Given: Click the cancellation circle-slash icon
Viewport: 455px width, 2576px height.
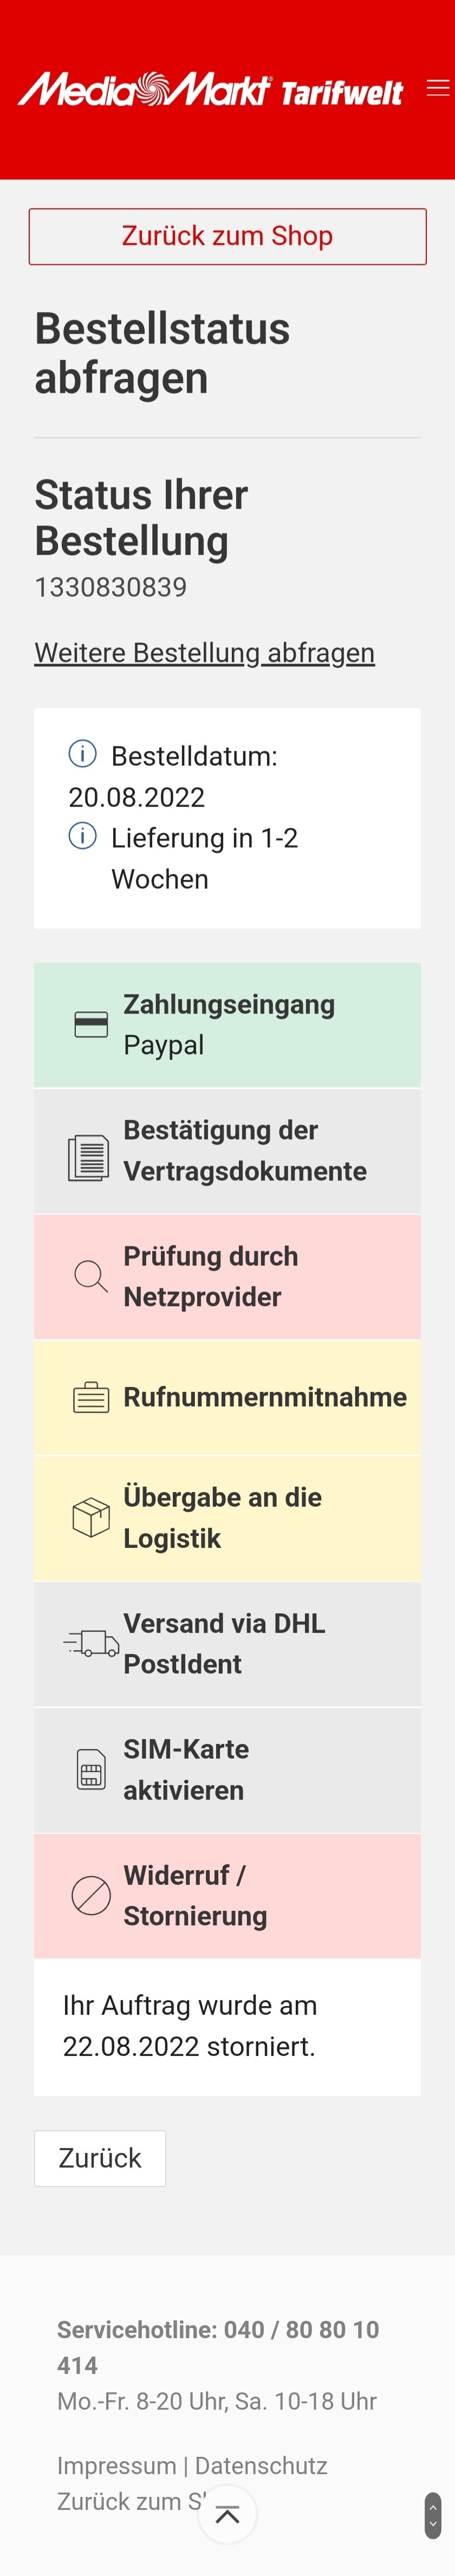Looking at the screenshot, I should click(x=91, y=1894).
